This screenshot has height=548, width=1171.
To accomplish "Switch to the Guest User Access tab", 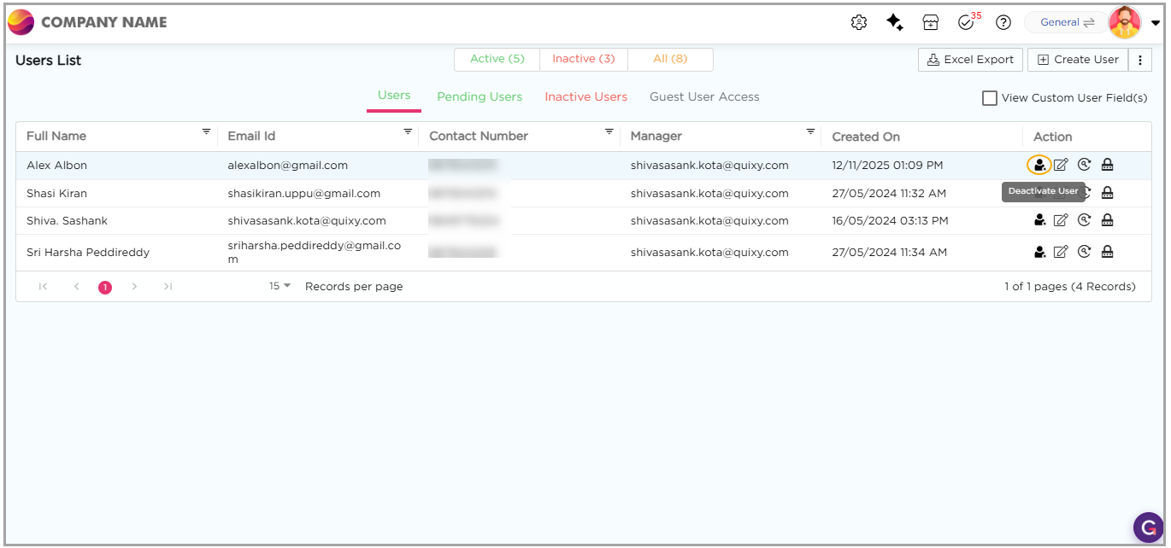I will tap(704, 97).
